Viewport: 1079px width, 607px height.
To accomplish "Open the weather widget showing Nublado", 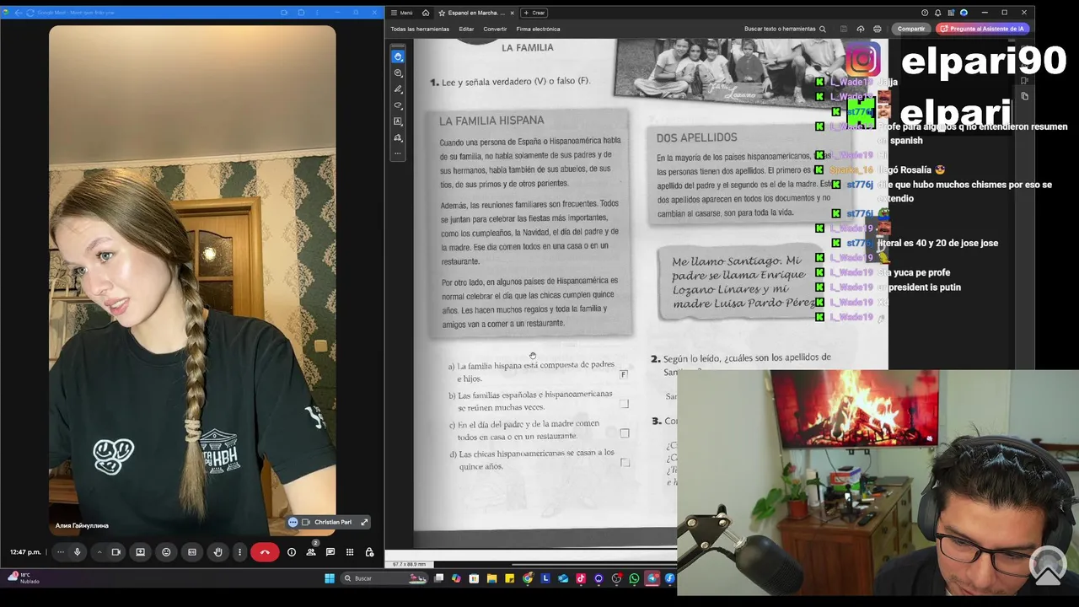I will 23,578.
